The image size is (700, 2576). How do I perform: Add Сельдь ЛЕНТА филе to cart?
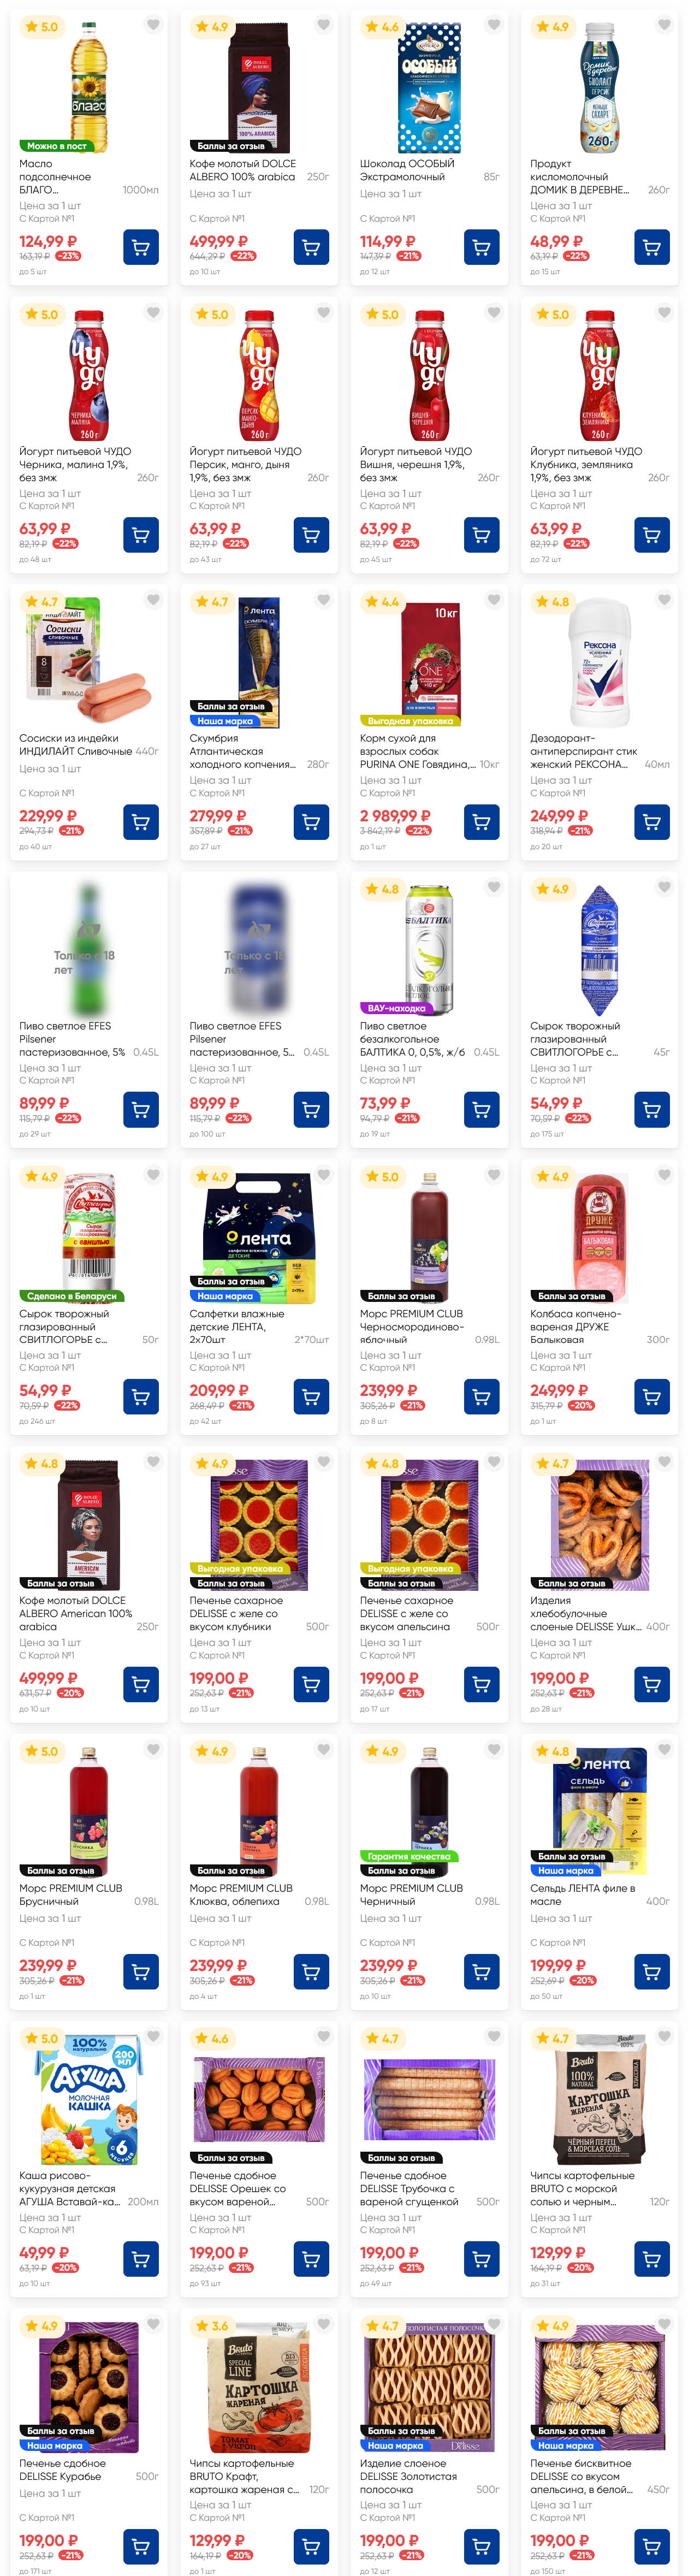(652, 1972)
